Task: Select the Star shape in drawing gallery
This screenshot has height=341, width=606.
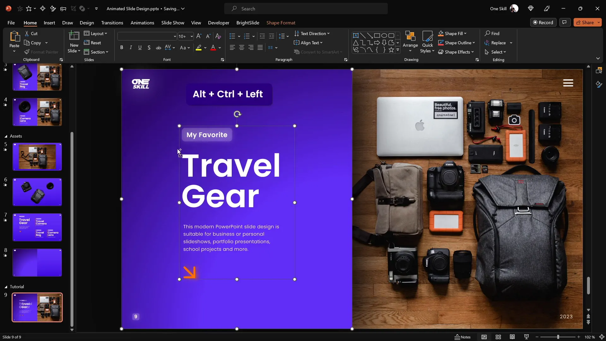Action: pos(391,50)
